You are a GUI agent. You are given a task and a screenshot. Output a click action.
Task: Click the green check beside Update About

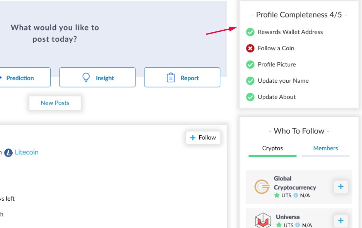(250, 97)
